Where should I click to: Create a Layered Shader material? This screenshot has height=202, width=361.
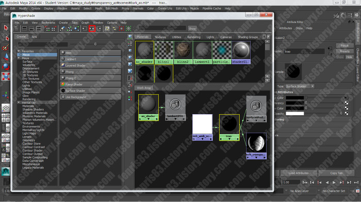tap(90, 65)
